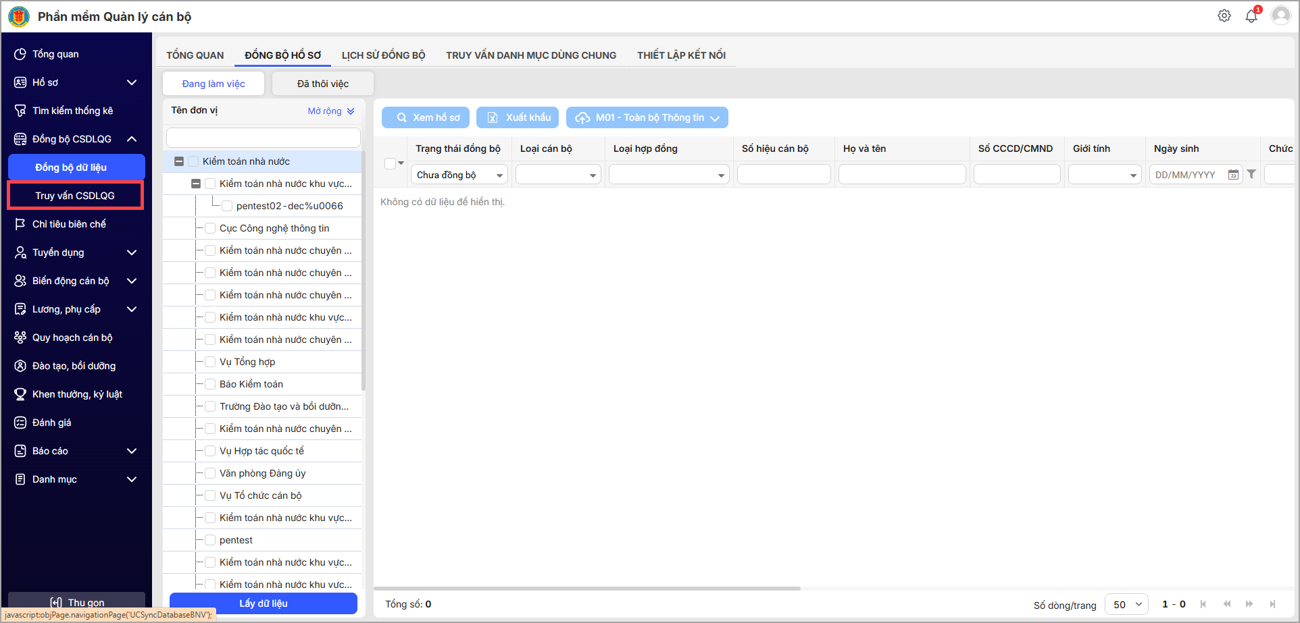Viewport: 1300px width, 623px height.
Task: Open rows-per-page dropdown showing 50
Action: pos(1126,604)
